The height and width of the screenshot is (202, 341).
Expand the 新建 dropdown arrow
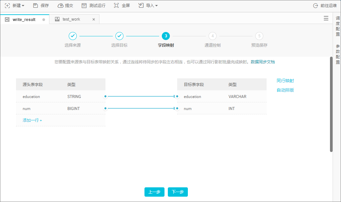[x=23, y=6]
